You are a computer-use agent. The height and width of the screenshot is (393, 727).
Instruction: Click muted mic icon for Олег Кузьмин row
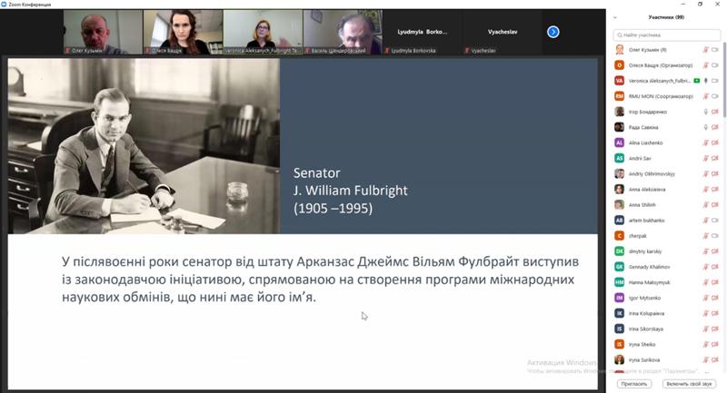706,50
